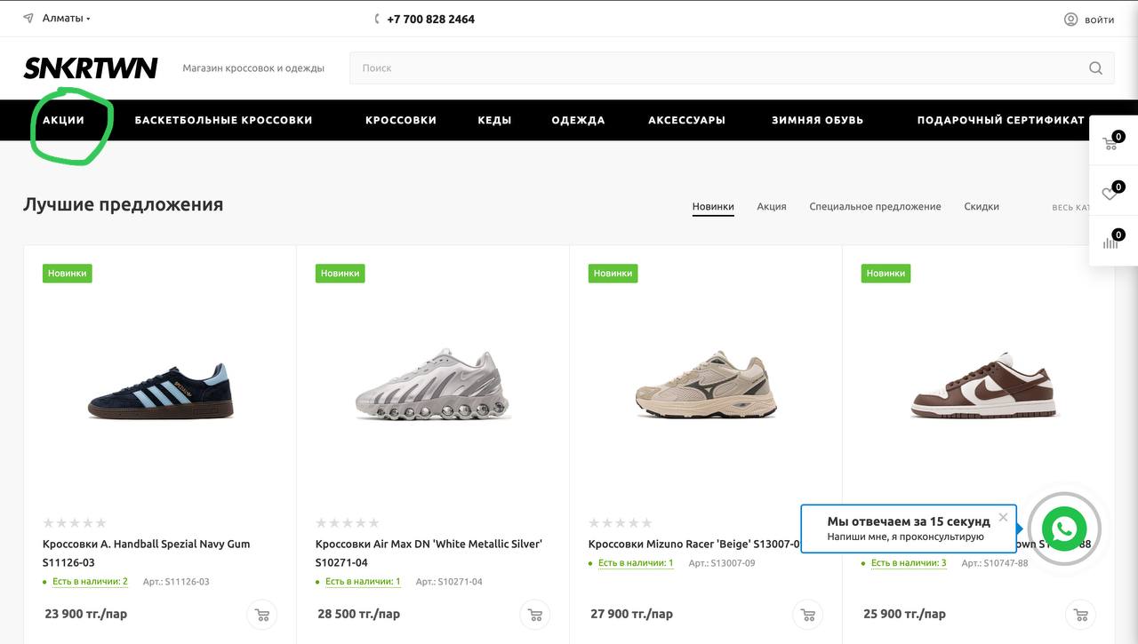
Task: Click the brown Nike Dunk shoe image
Action: coord(985,386)
